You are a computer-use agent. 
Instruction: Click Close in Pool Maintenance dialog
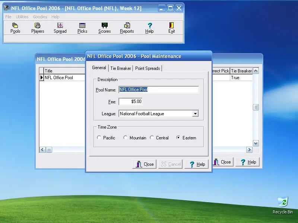144,164
